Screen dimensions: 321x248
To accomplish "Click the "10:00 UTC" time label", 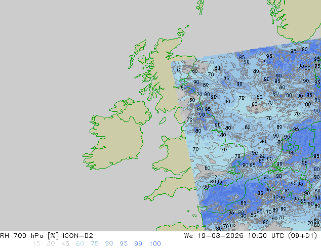I will [x=266, y=236].
